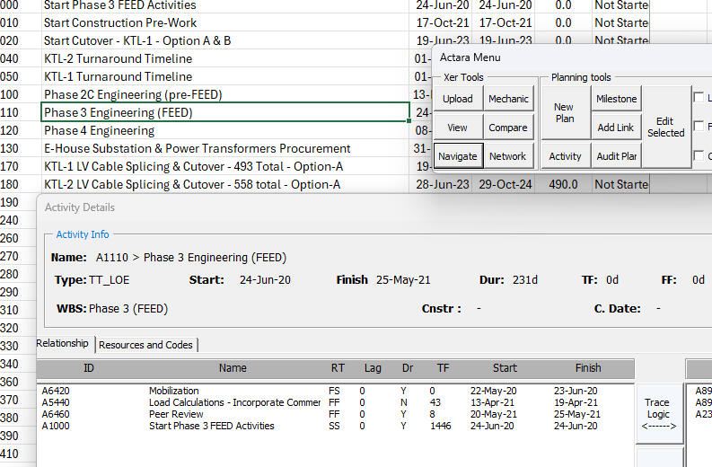Select the Phase 4 Engineering cell

(x=224, y=130)
